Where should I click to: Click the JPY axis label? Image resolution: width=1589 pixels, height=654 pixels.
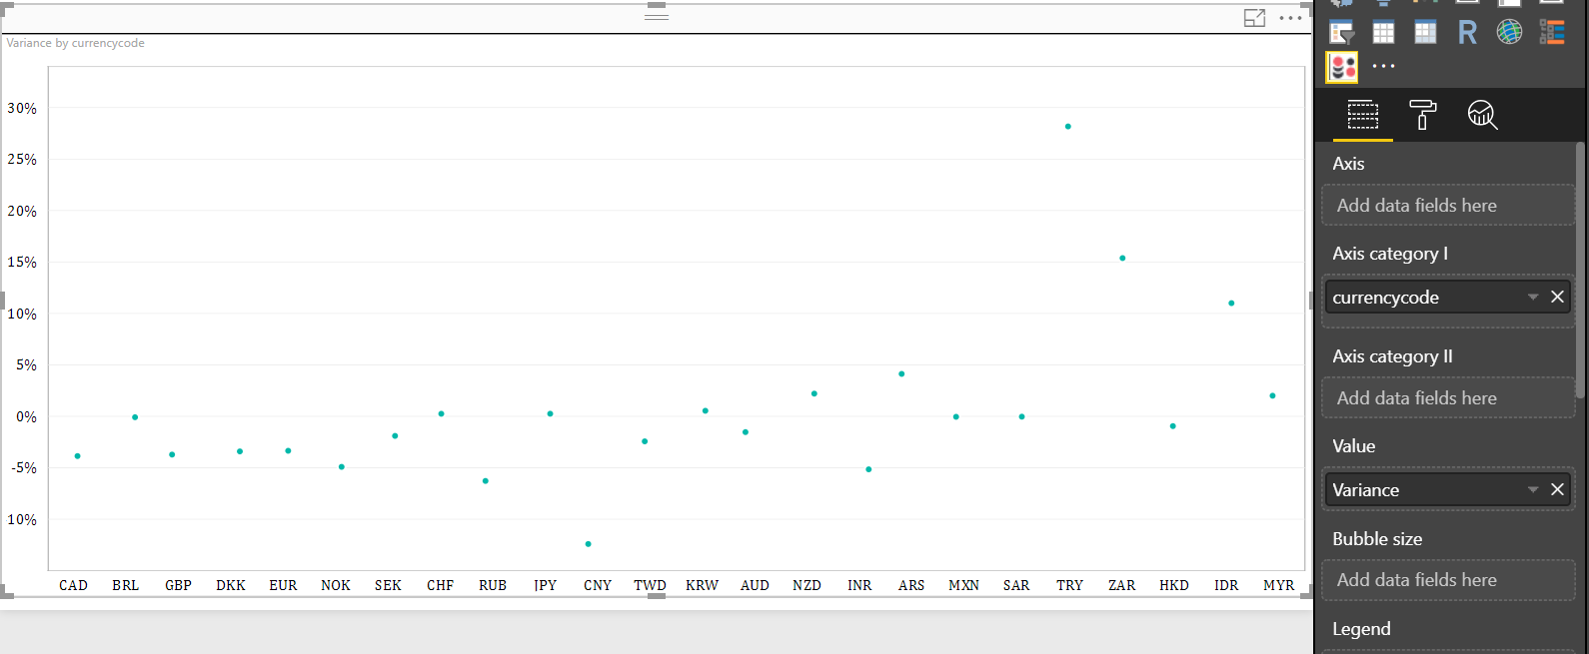tap(546, 585)
